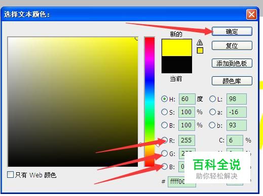Select the L lightness radio button
This screenshot has height=196, width=263.
[212, 99]
